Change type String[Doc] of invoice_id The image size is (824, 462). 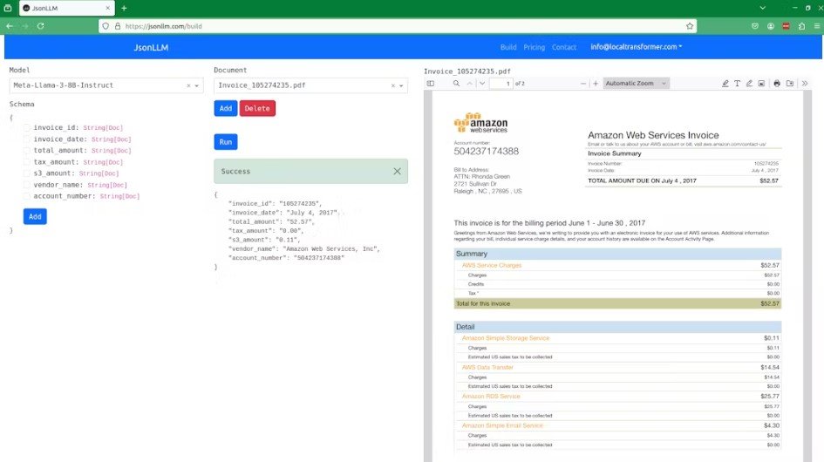(x=103, y=128)
